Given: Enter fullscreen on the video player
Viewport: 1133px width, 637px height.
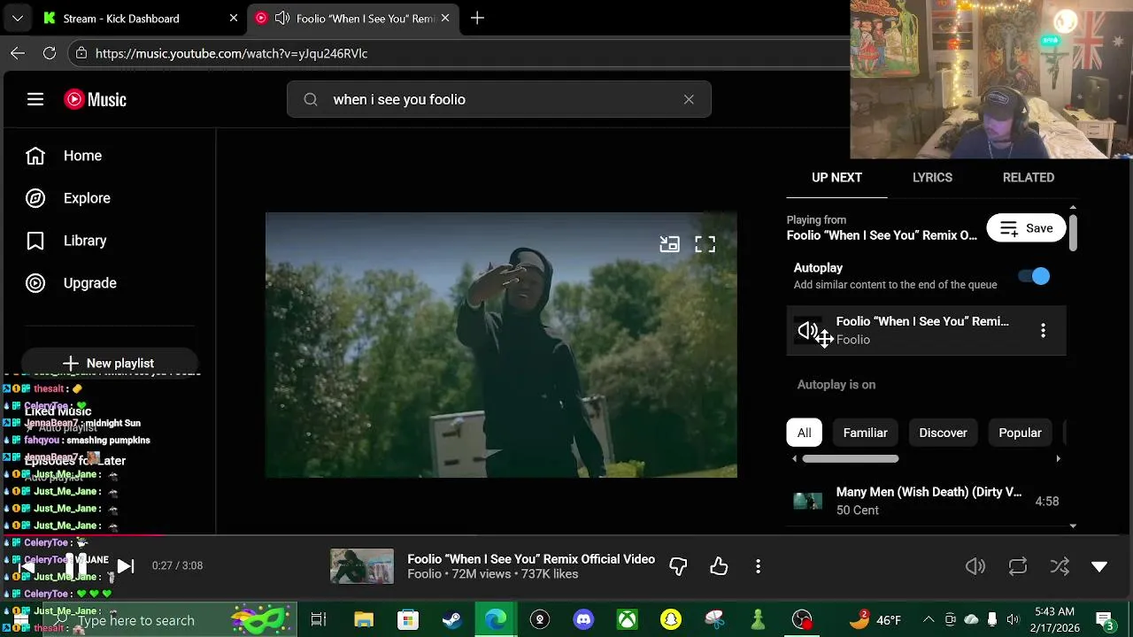Looking at the screenshot, I should coord(705,244).
